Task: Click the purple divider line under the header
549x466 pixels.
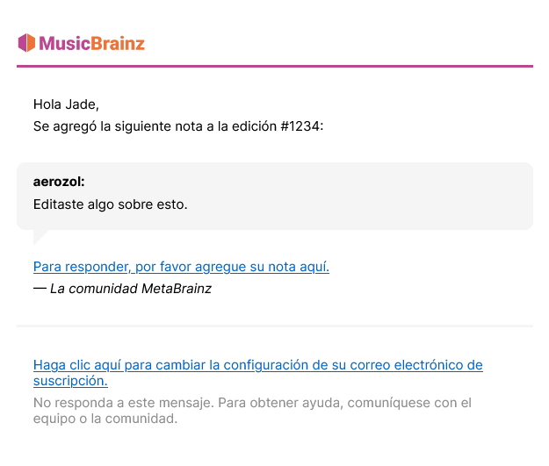Action: (x=275, y=66)
